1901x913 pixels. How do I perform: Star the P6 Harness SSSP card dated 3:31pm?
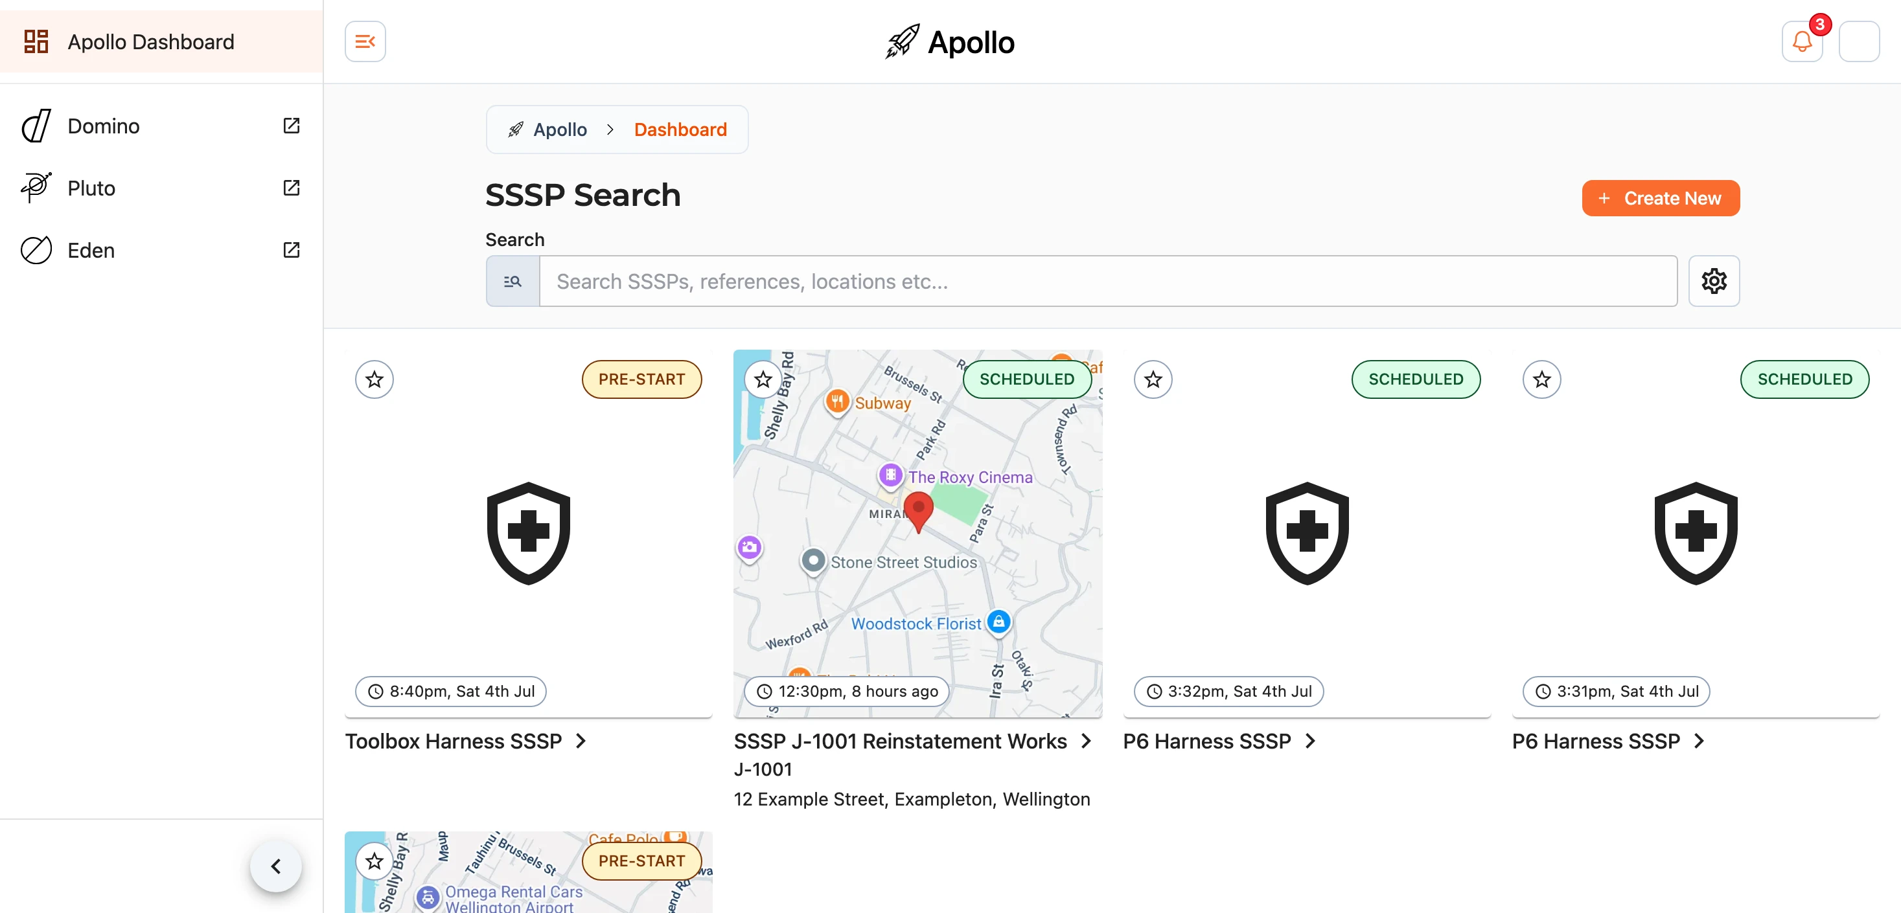[x=1541, y=379]
